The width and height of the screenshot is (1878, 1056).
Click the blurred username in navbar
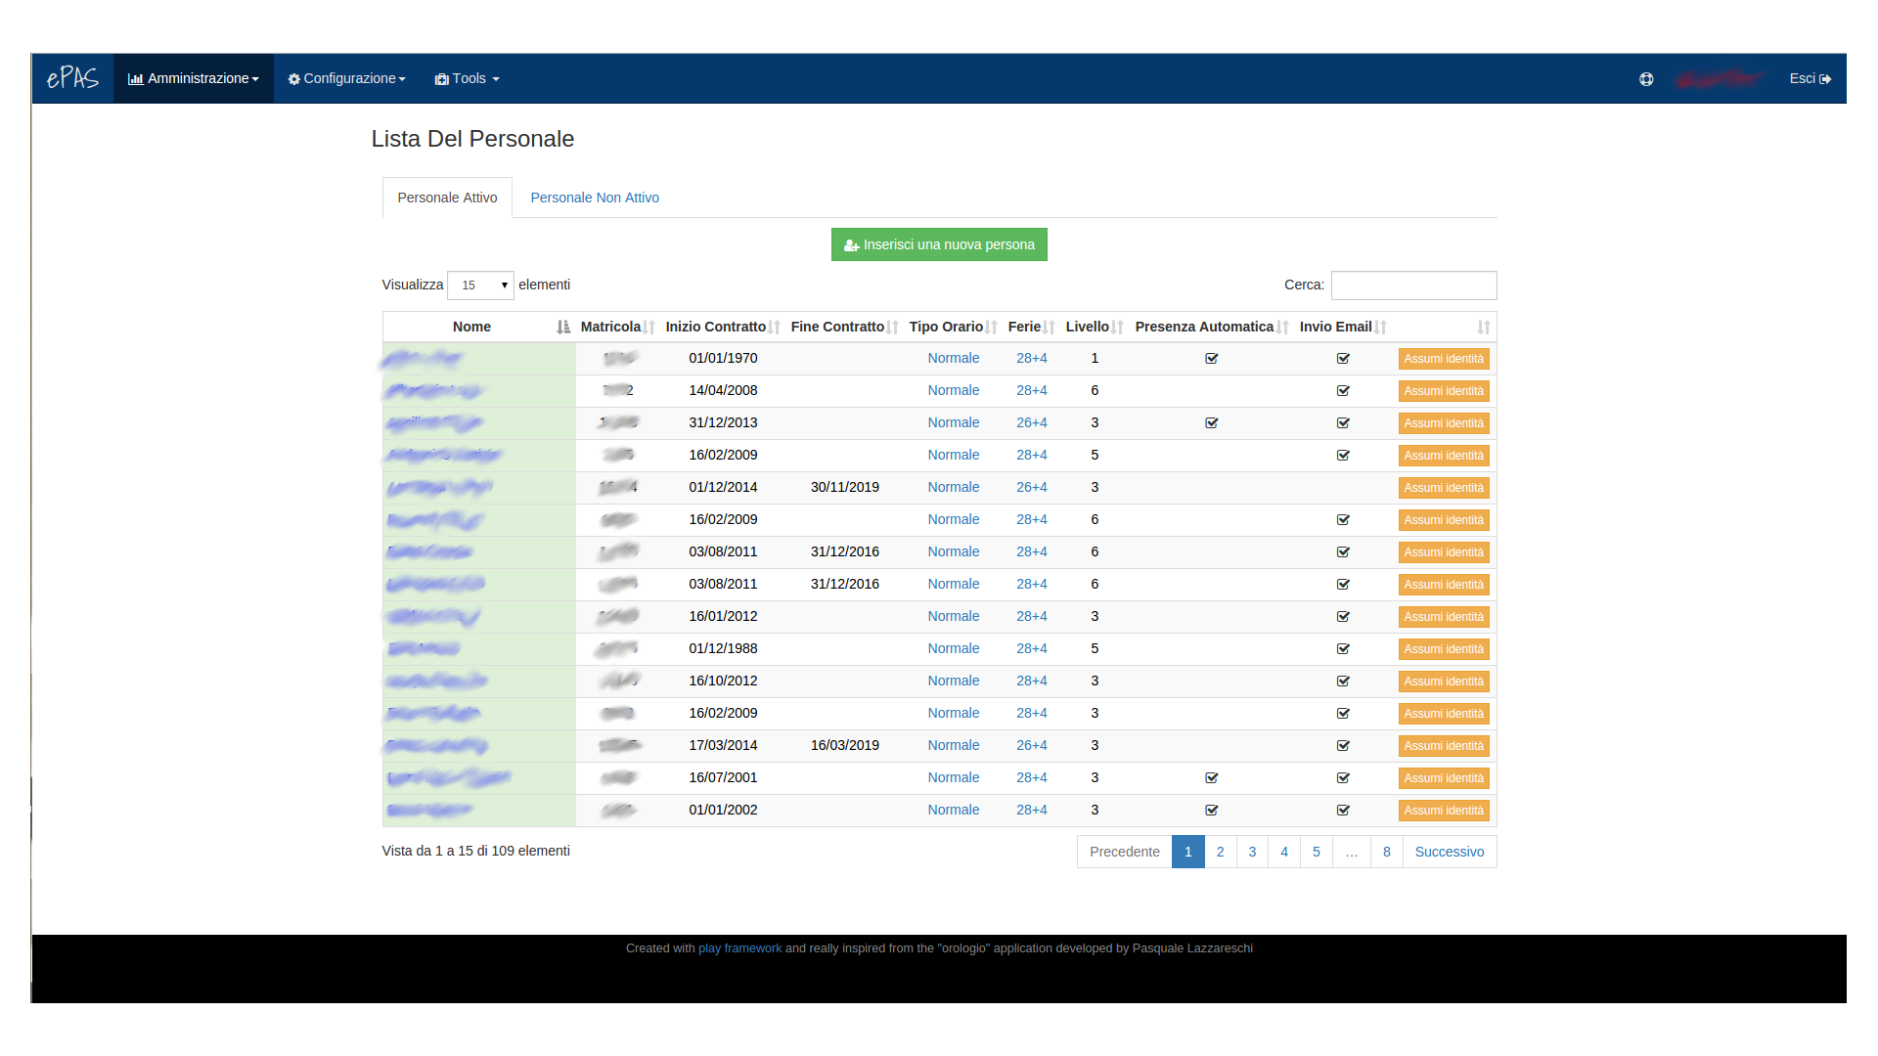pos(1720,78)
